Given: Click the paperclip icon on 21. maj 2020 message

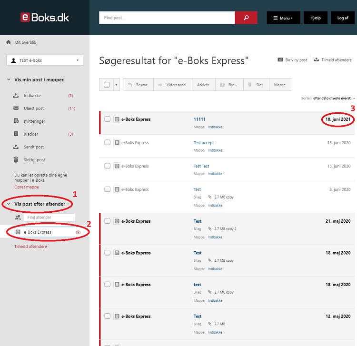Looking at the screenshot, I should 210,228.
